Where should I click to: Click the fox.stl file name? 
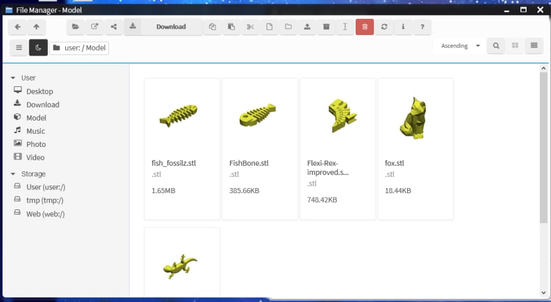[x=394, y=163]
